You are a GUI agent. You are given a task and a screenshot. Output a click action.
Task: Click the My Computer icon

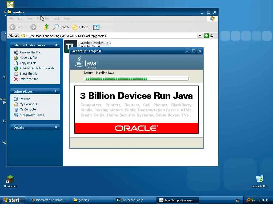tap(16, 110)
